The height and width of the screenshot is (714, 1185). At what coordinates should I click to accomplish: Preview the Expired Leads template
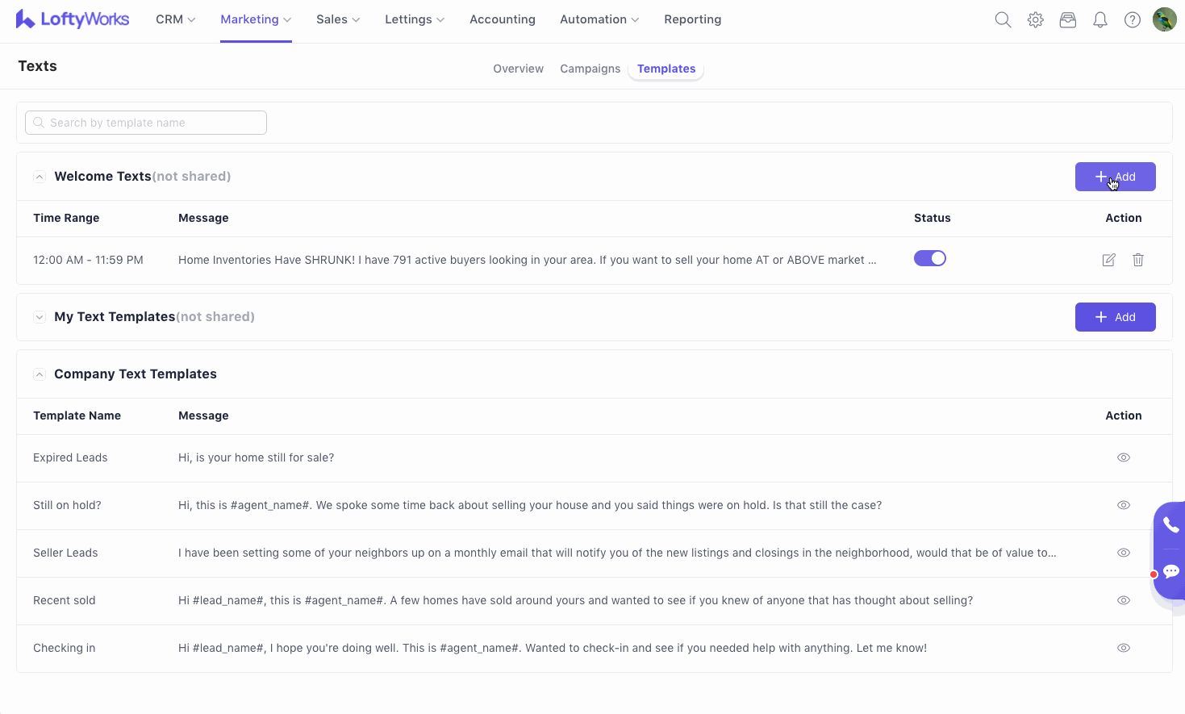(1124, 457)
